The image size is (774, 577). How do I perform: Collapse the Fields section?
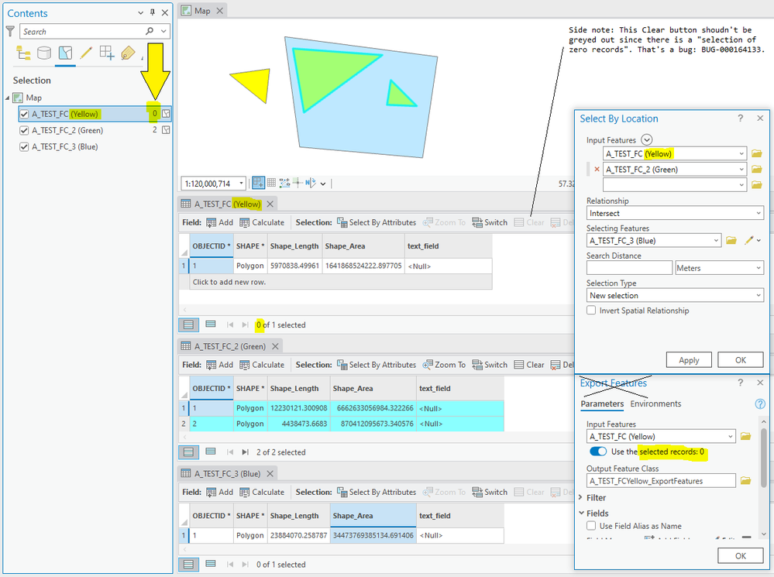[x=582, y=513]
